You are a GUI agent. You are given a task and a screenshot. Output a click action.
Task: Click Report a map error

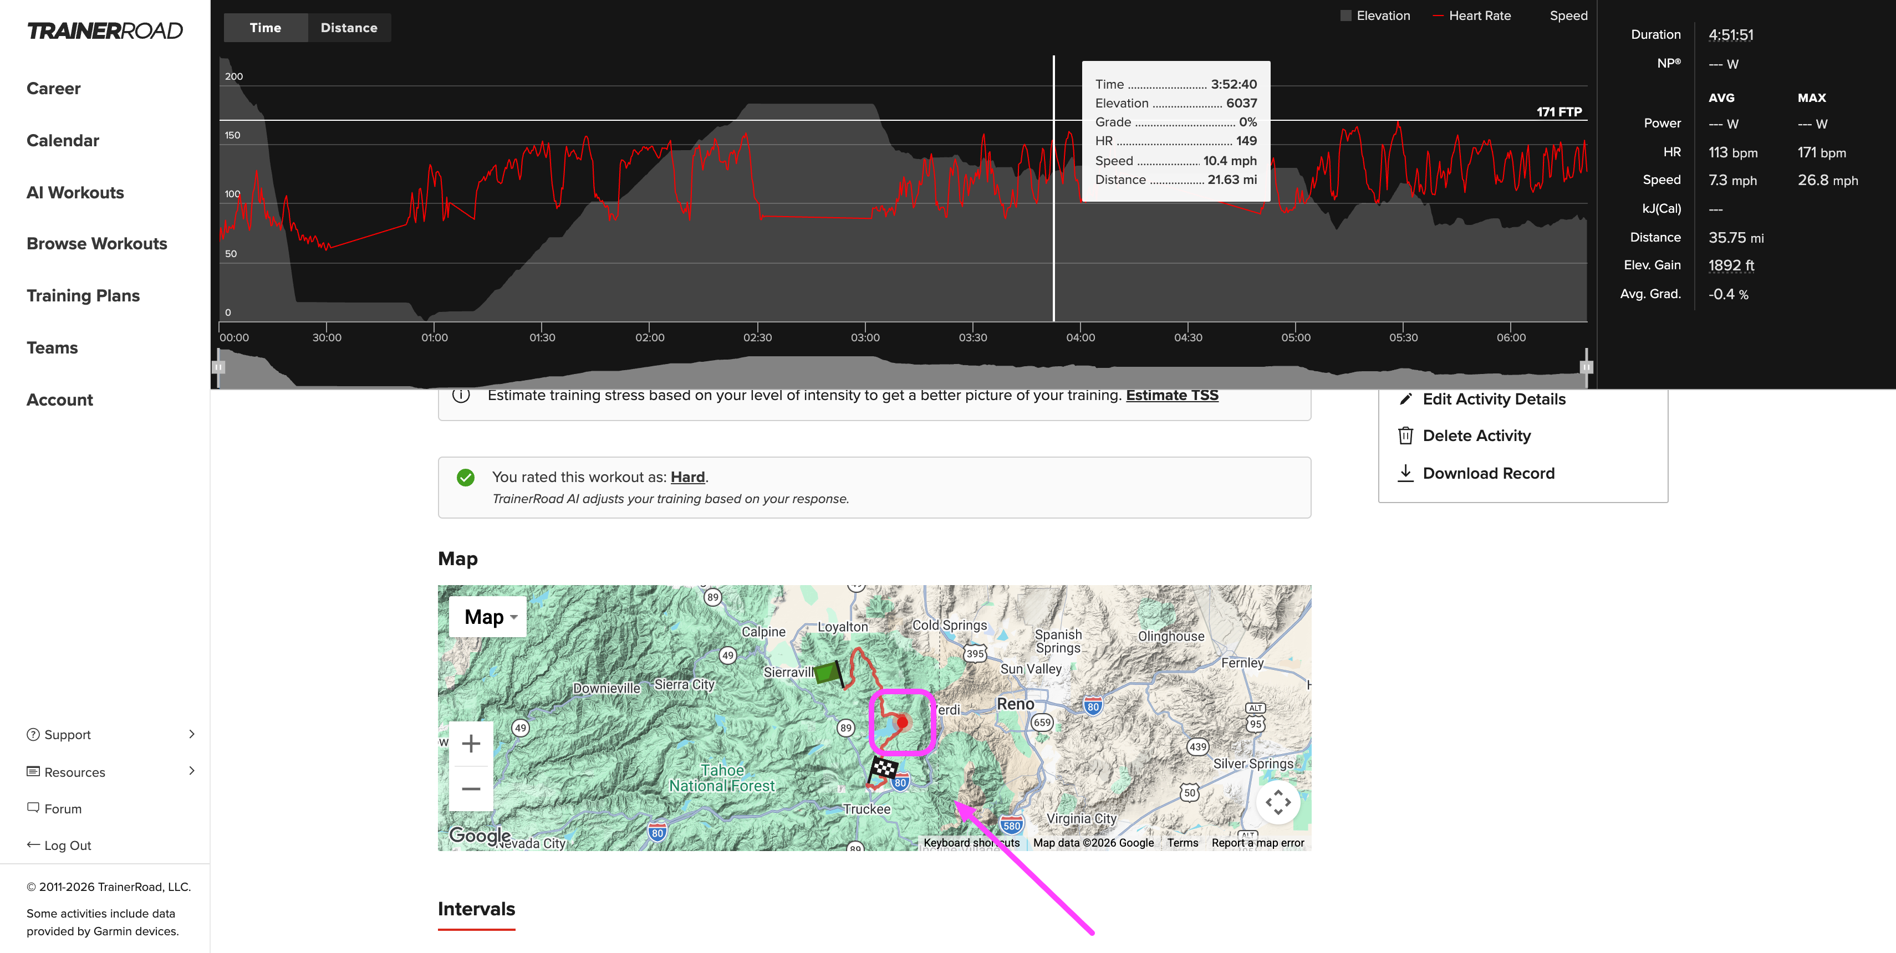point(1258,843)
